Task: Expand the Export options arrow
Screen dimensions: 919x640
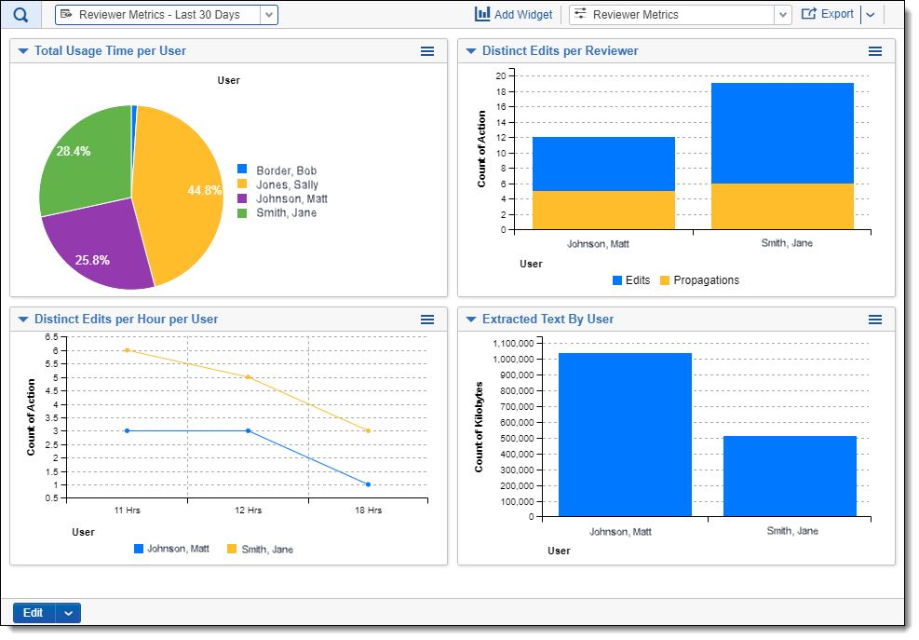Action: coord(870,15)
